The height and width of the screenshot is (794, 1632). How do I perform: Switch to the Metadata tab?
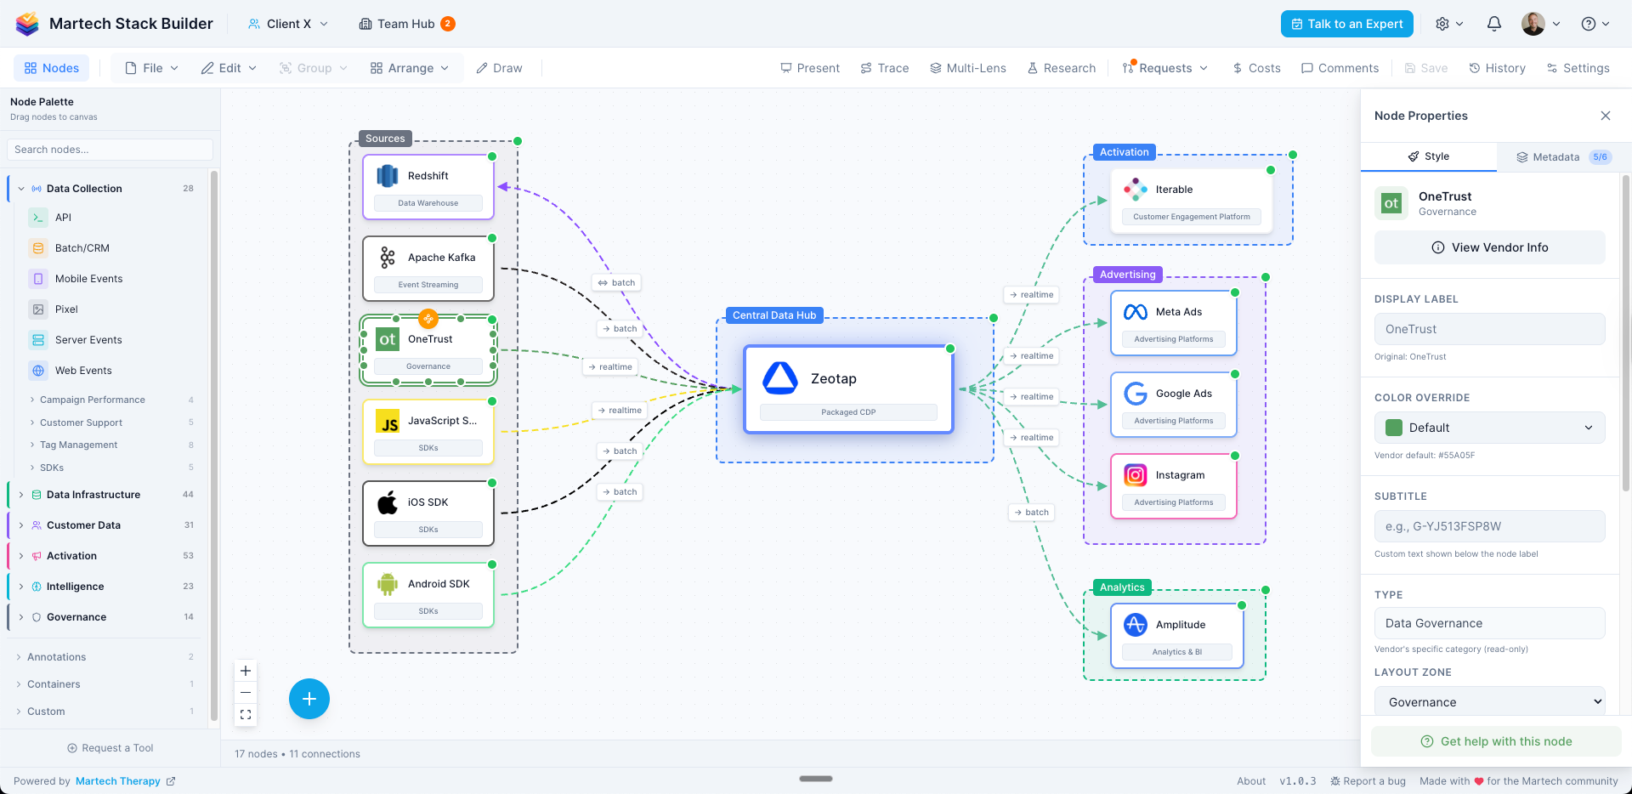coord(1564,156)
